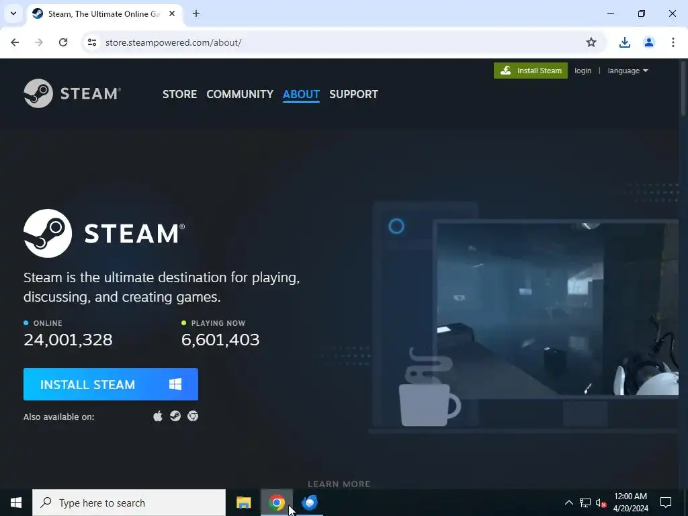Open the tab search dropdown arrow
Image resolution: width=688 pixels, height=516 pixels.
click(x=13, y=13)
